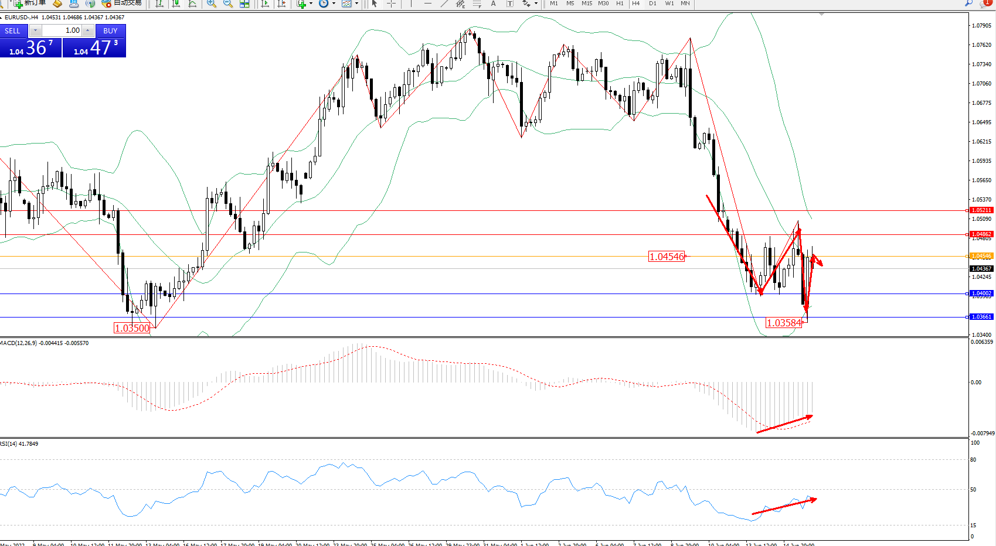This screenshot has width=996, height=546.
Task: Switch to the D1 timeframe
Action: pos(652,4)
